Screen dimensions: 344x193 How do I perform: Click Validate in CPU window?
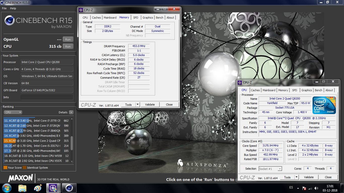[x=309, y=177]
